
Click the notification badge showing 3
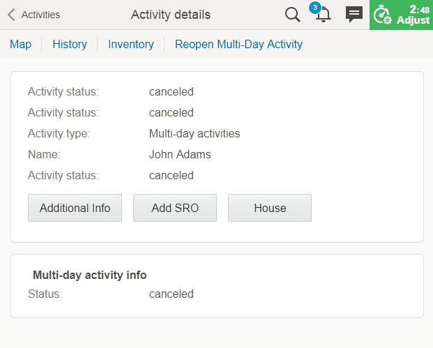pyautogui.click(x=314, y=7)
